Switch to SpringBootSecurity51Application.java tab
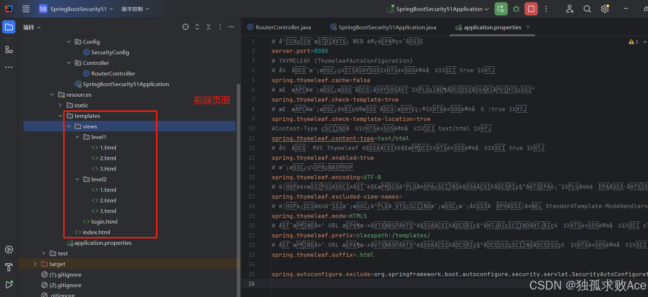Screen dimensions: 648x297 [383, 27]
